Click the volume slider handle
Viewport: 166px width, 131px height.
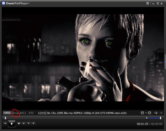[160, 118]
